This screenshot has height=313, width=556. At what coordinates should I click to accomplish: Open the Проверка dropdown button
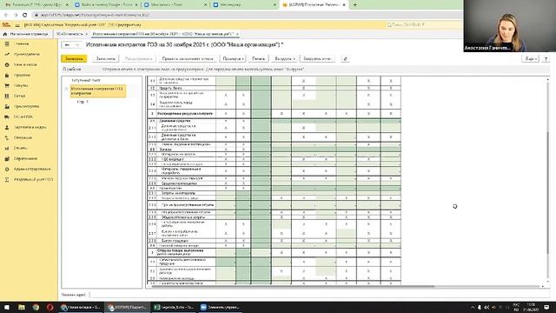tap(233, 59)
